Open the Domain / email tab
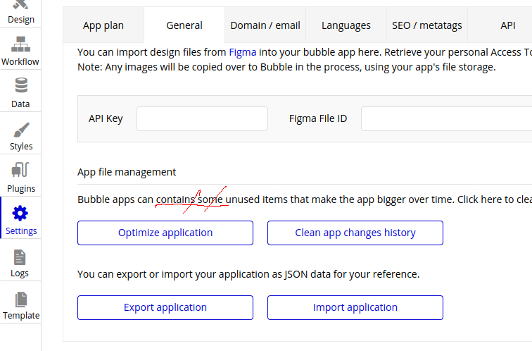This screenshot has width=532, height=351. tap(265, 25)
